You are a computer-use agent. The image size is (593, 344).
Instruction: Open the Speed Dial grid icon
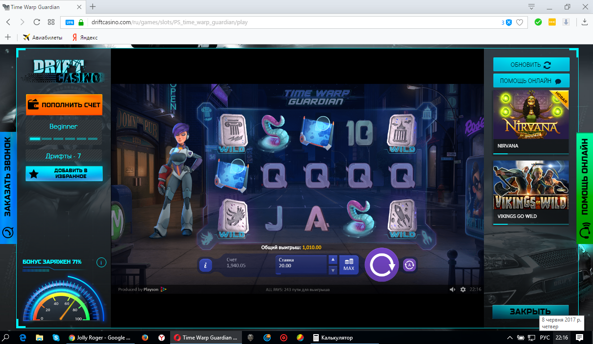pos(51,22)
